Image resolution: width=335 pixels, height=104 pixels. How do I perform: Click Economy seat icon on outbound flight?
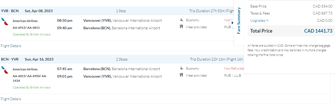pos(182,20)
